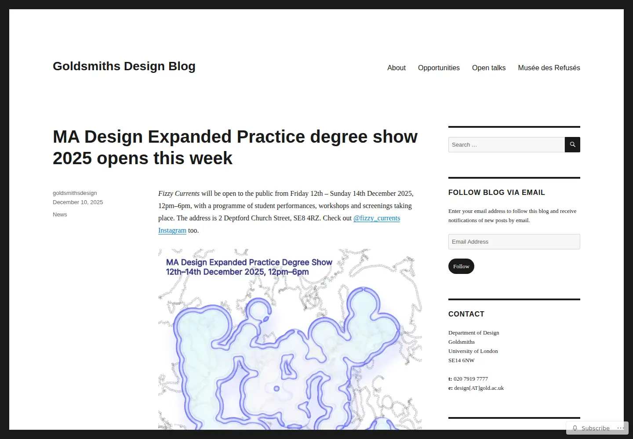The width and height of the screenshot is (633, 439).
Task: Click the 'University of London' text
Action: pyautogui.click(x=473, y=351)
